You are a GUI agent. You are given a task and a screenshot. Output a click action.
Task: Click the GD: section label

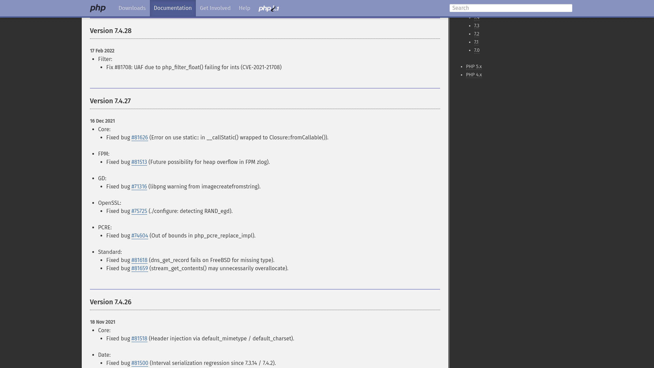click(102, 179)
